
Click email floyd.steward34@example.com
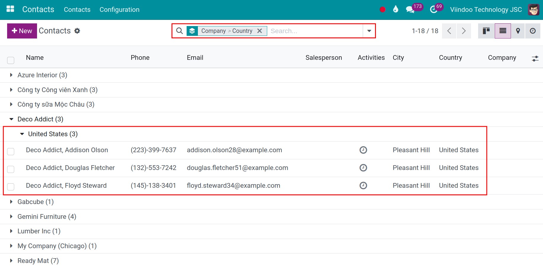233,186
